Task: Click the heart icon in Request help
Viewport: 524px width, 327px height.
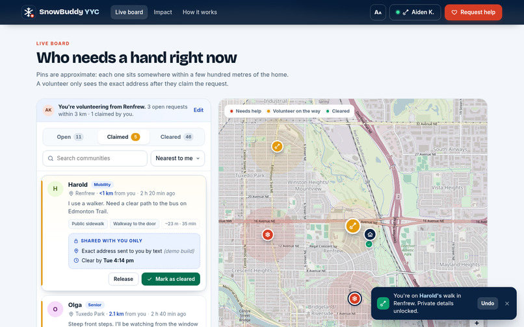Action: (x=454, y=12)
